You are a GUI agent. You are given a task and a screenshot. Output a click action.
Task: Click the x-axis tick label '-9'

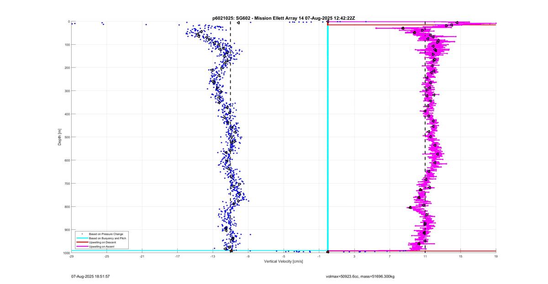click(x=248, y=257)
